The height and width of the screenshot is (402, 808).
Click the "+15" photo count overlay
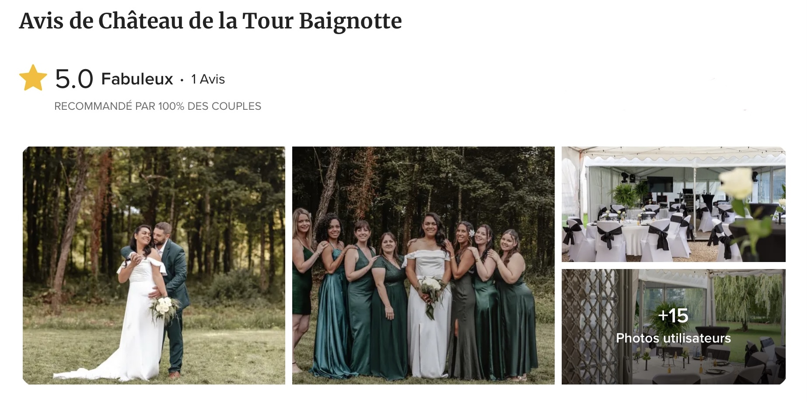[x=673, y=315]
